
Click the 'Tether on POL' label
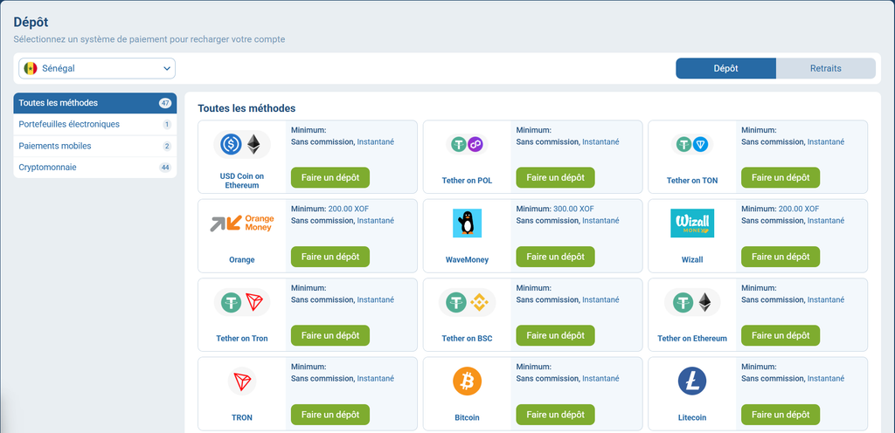coord(467,181)
